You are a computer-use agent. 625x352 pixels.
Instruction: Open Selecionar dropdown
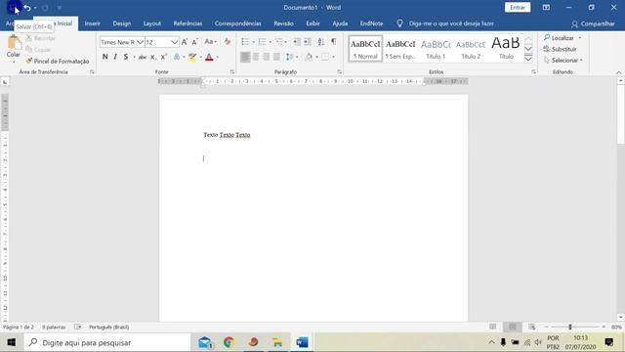pos(562,61)
